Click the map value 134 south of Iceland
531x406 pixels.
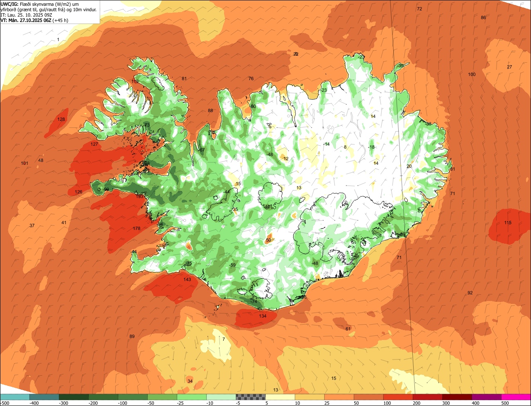[x=263, y=316]
